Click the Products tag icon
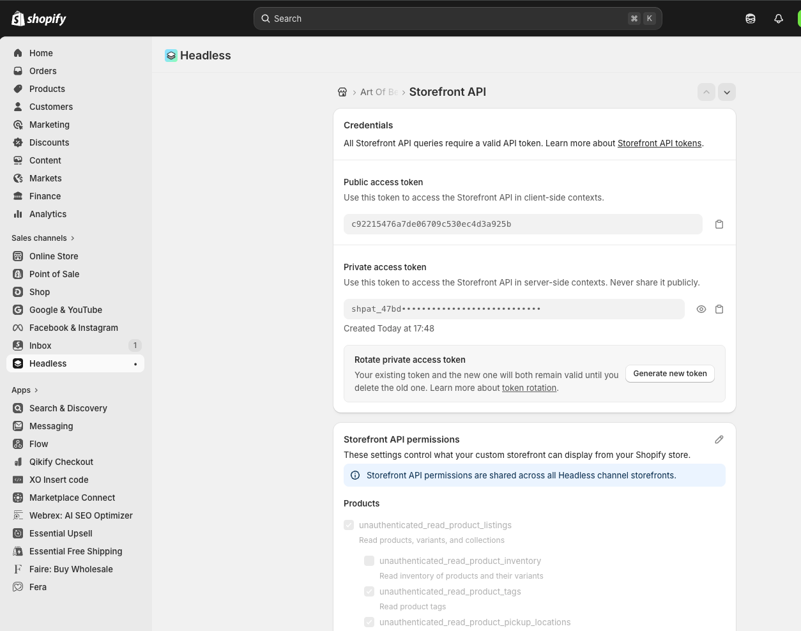Image resolution: width=801 pixels, height=631 pixels. click(x=18, y=89)
